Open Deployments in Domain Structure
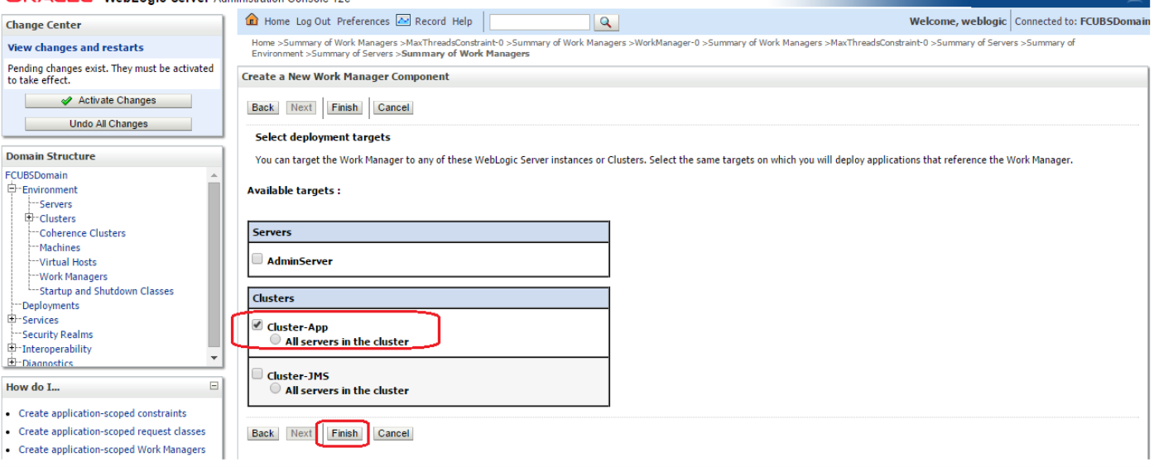The width and height of the screenshot is (1154, 467). click(50, 306)
